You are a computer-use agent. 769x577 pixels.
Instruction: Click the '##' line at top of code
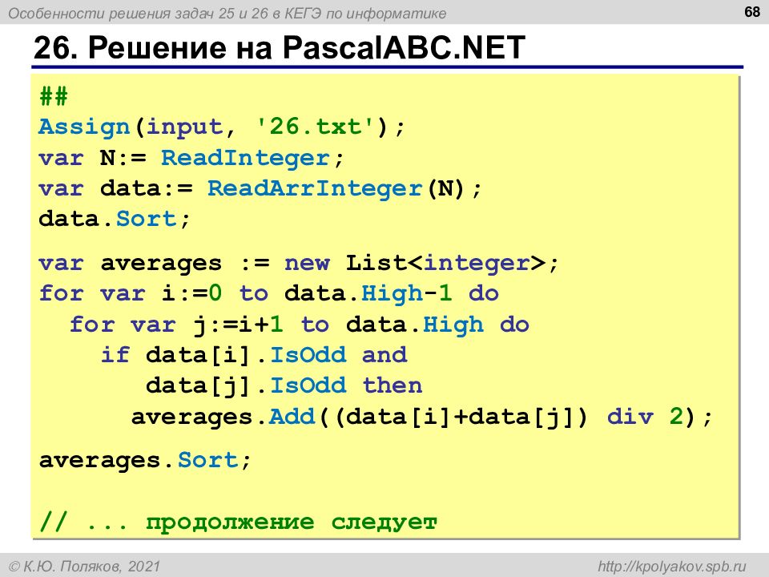54,96
